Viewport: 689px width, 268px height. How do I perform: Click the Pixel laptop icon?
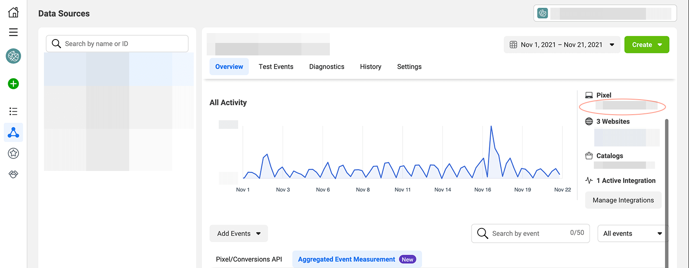589,95
